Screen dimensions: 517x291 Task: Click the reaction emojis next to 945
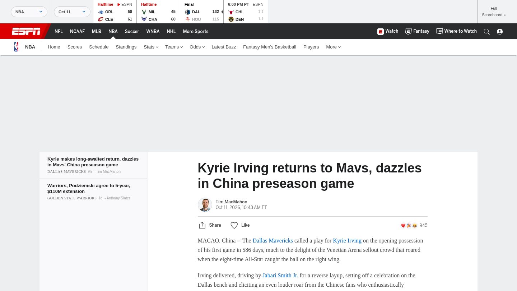coord(409,226)
